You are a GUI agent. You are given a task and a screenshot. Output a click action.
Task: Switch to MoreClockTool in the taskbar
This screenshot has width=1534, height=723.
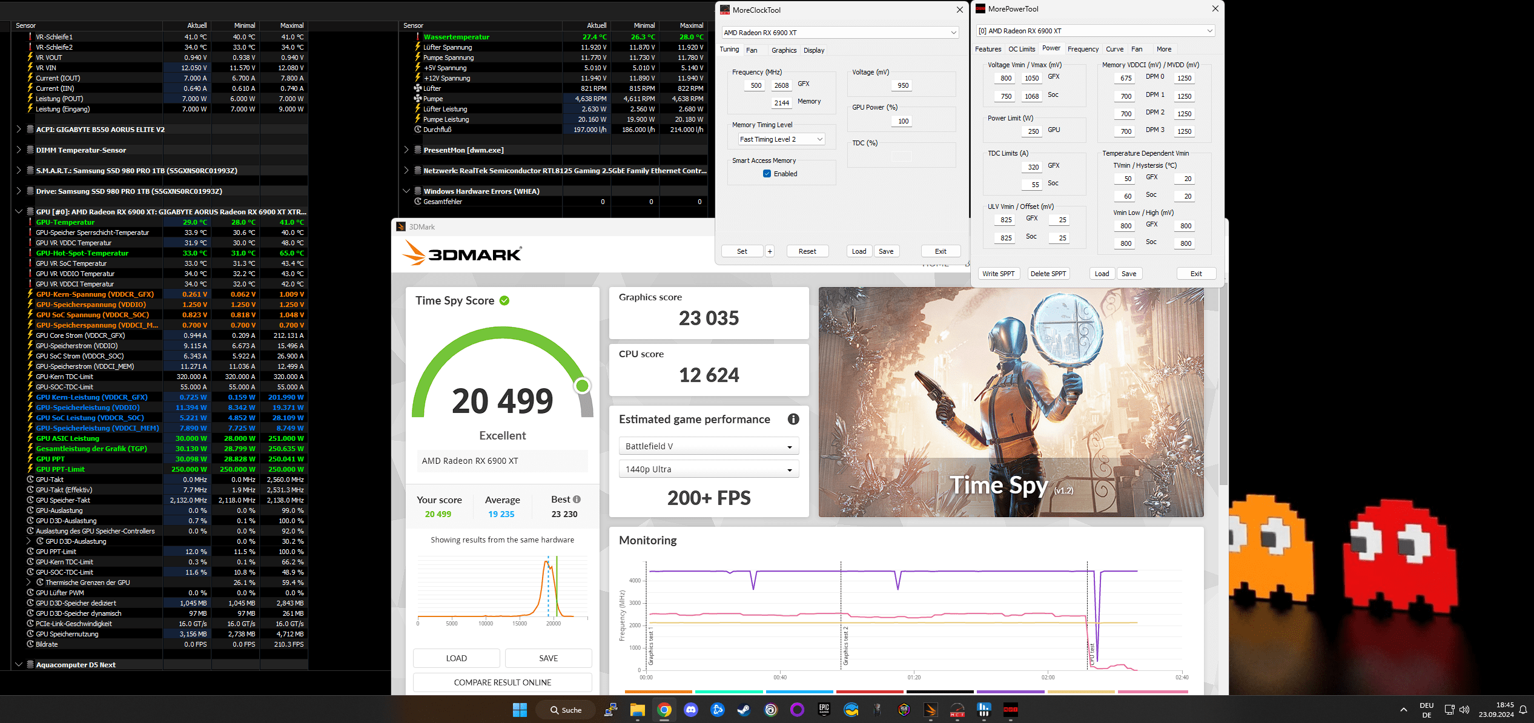[957, 710]
